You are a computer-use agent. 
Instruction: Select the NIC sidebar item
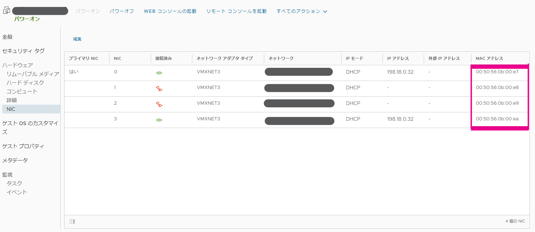(31, 109)
